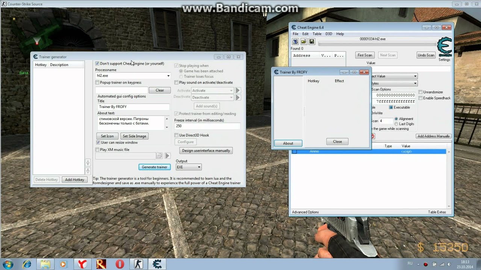Click Add Hotkey button

[x=75, y=180]
